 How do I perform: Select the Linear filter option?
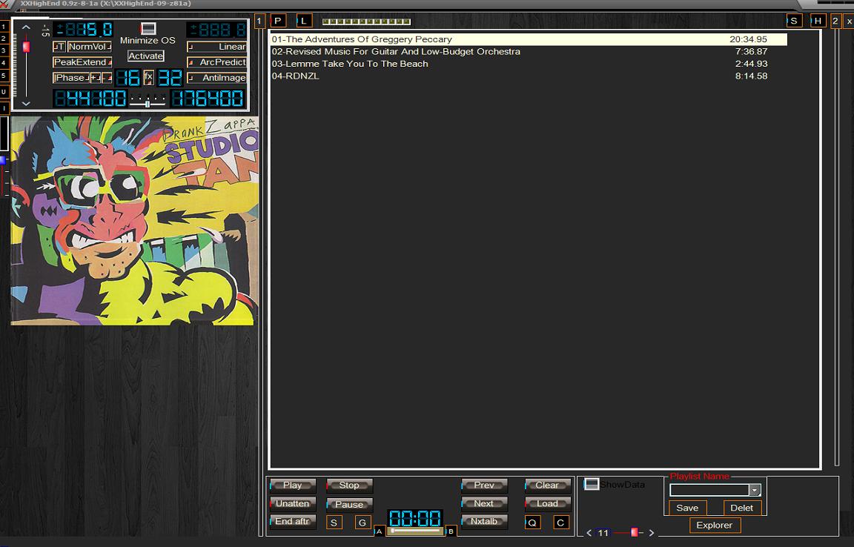pos(216,47)
